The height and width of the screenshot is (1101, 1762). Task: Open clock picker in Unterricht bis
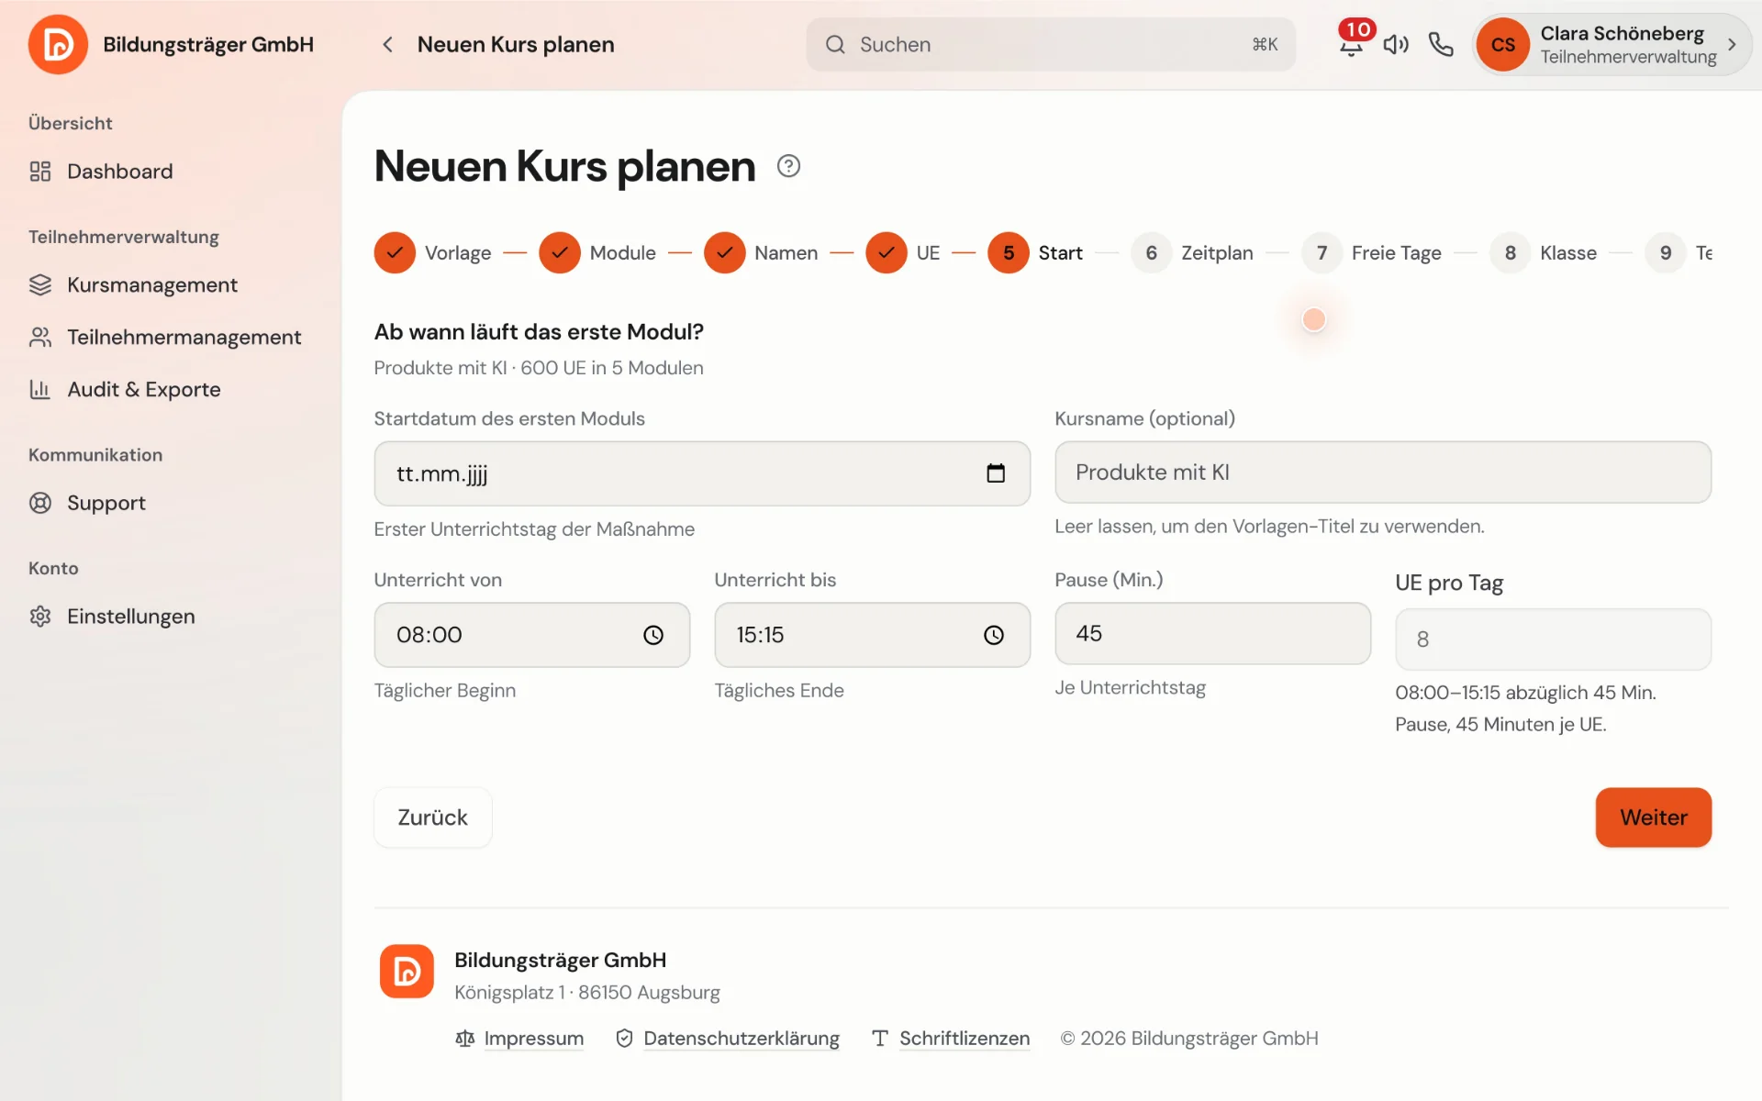pyautogui.click(x=994, y=635)
